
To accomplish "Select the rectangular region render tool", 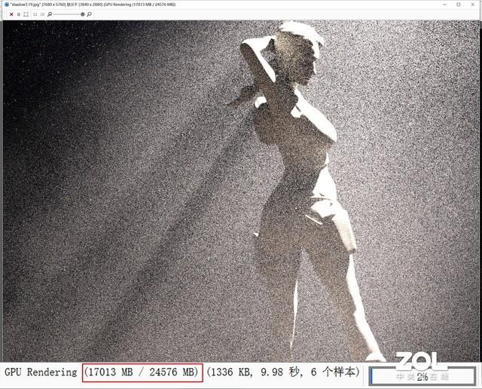I will click(x=25, y=14).
